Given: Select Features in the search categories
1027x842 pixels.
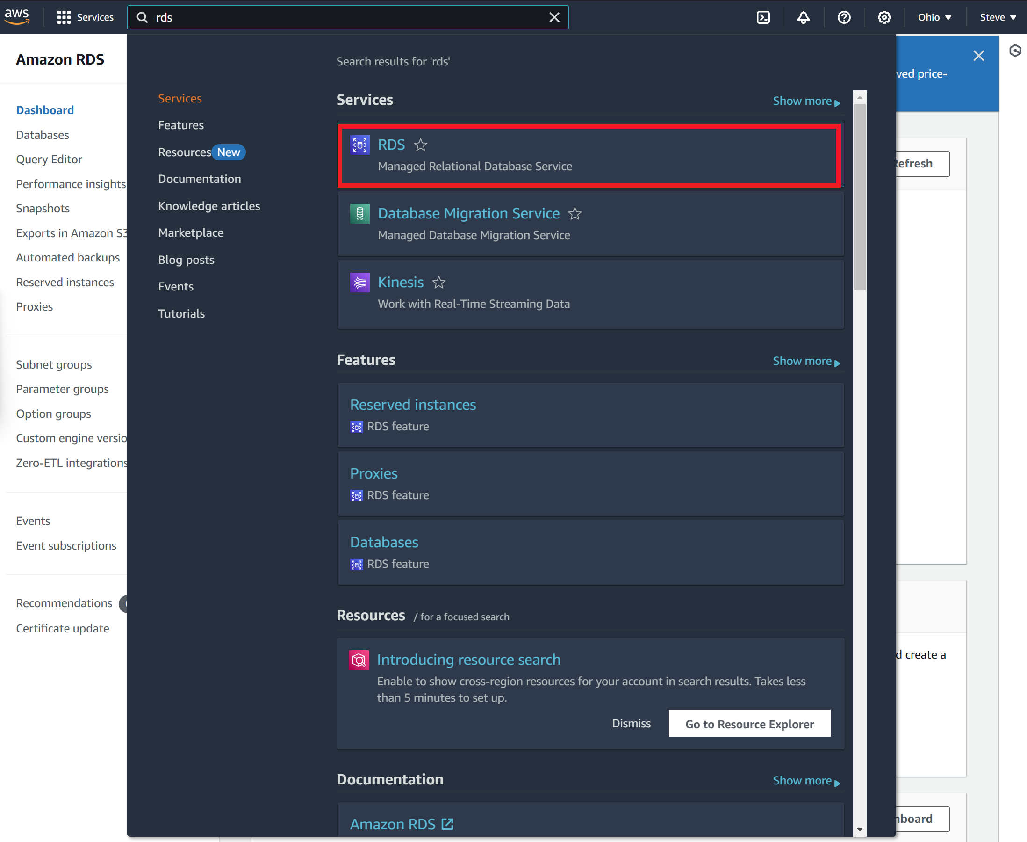Looking at the screenshot, I should point(181,125).
